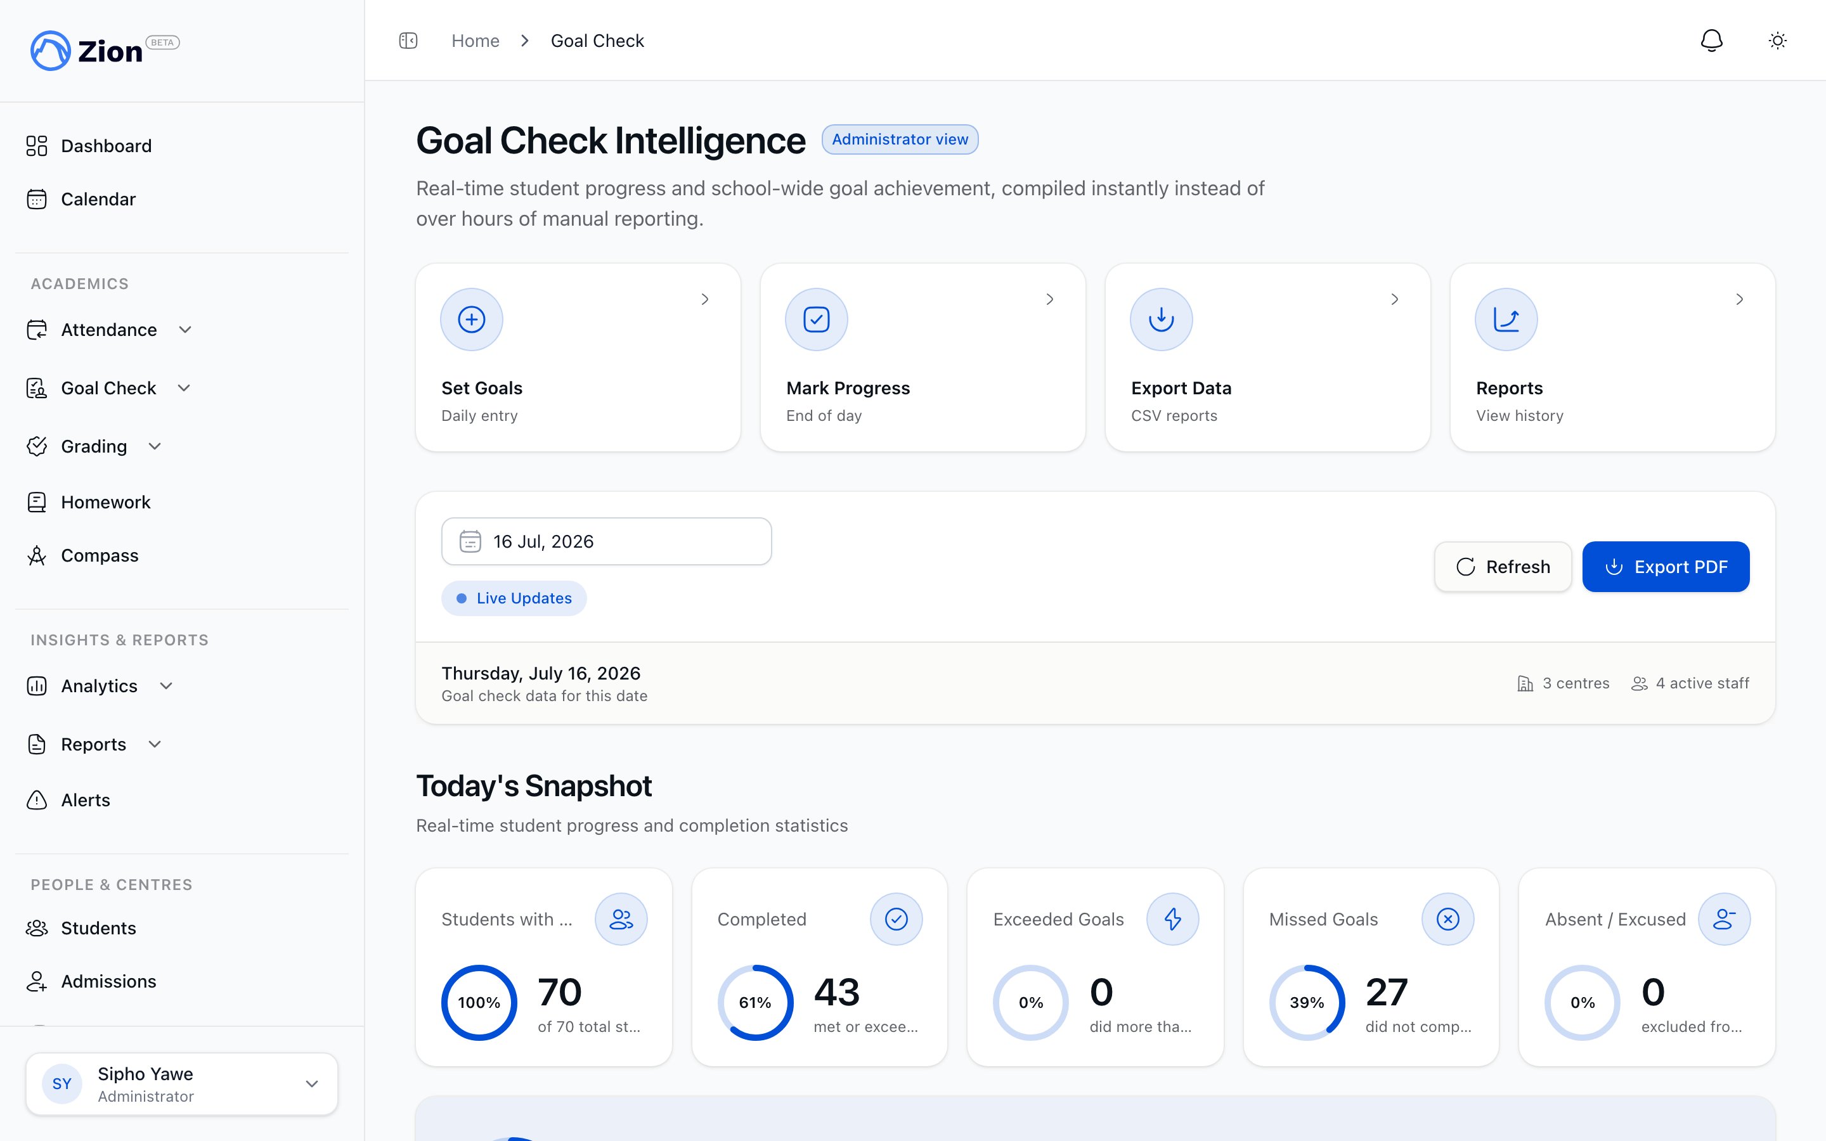Expand the Attendance submenu chevron
The height and width of the screenshot is (1141, 1826).
click(x=185, y=330)
